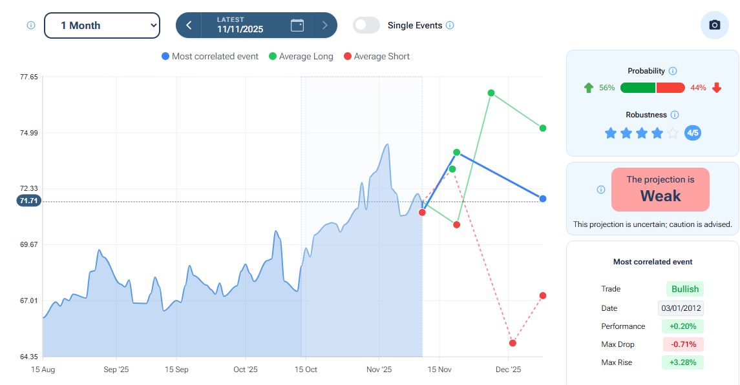Image resolution: width=740 pixels, height=385 pixels.
Task: Click the latest date 11/11/2025 field
Action: click(240, 26)
